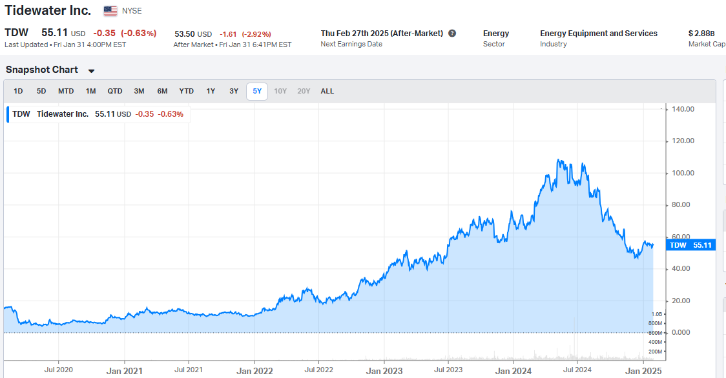Image resolution: width=726 pixels, height=378 pixels.
Task: Click the Jan 2025 x-axis label
Action: (643, 371)
